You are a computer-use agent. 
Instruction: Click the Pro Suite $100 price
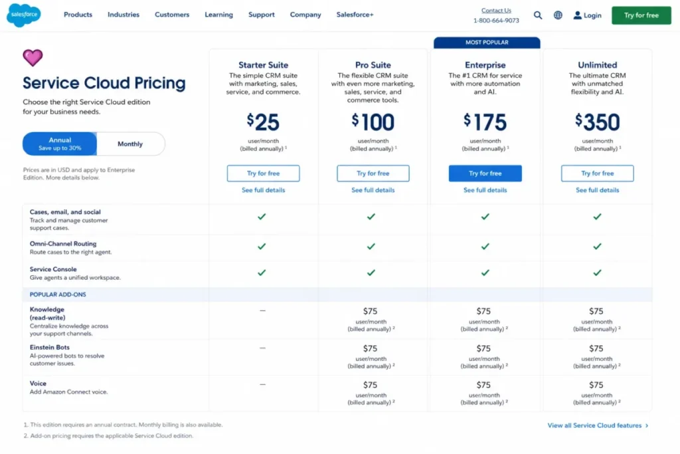(x=373, y=122)
